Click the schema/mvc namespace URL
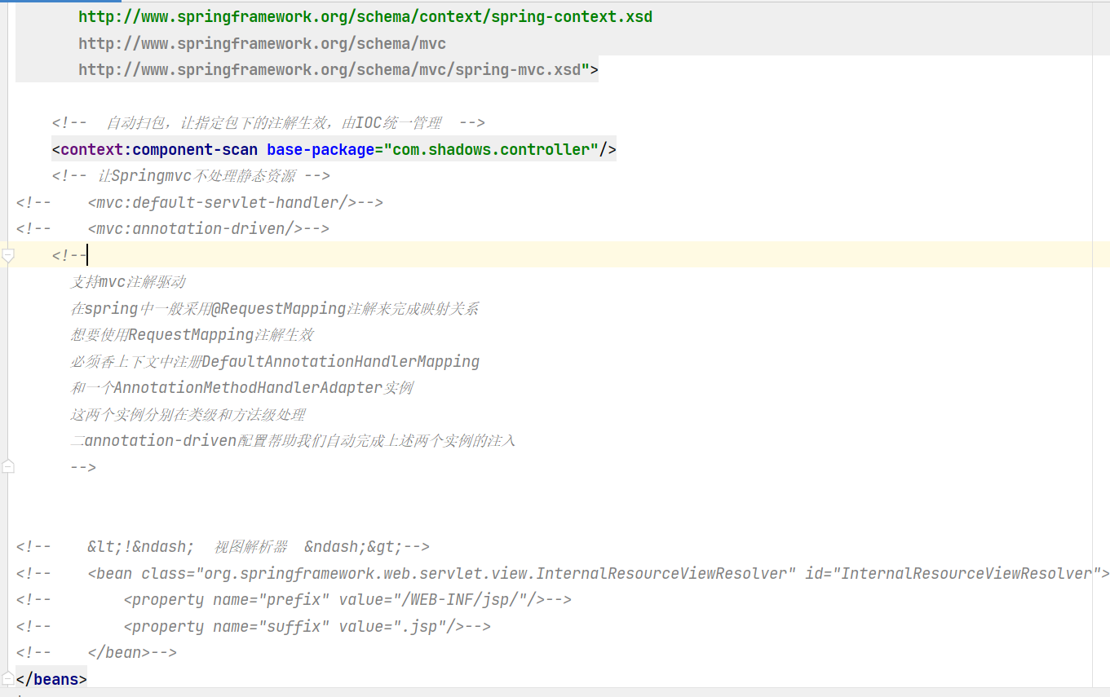The width and height of the screenshot is (1110, 697). pos(262,44)
